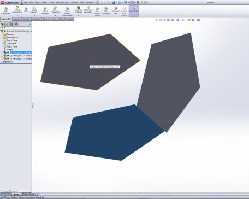Click the Zoom to Area icon
This screenshot has width=249, height=199.
coord(161,20)
